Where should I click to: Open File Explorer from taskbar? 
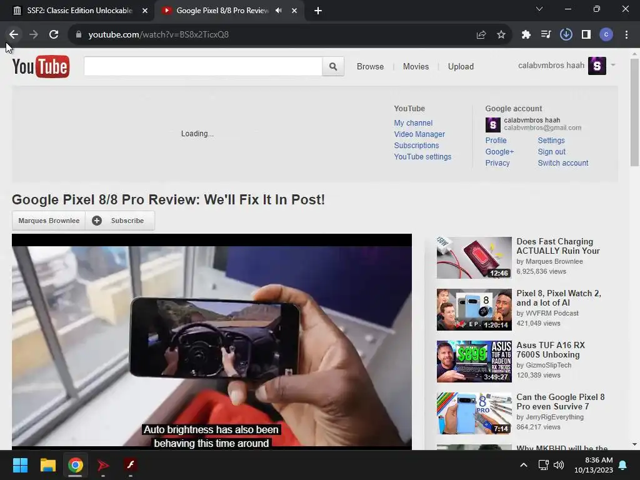tap(47, 465)
